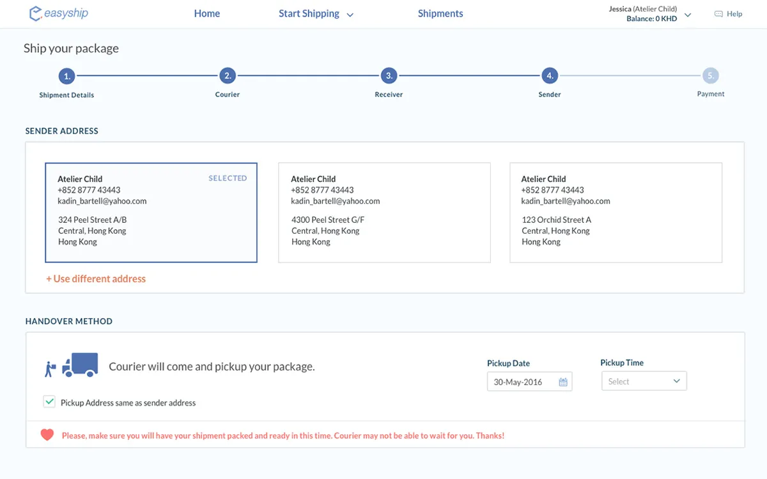This screenshot has height=479, width=767.
Task: Expand the Start Shipping dropdown arrow
Action: [350, 15]
